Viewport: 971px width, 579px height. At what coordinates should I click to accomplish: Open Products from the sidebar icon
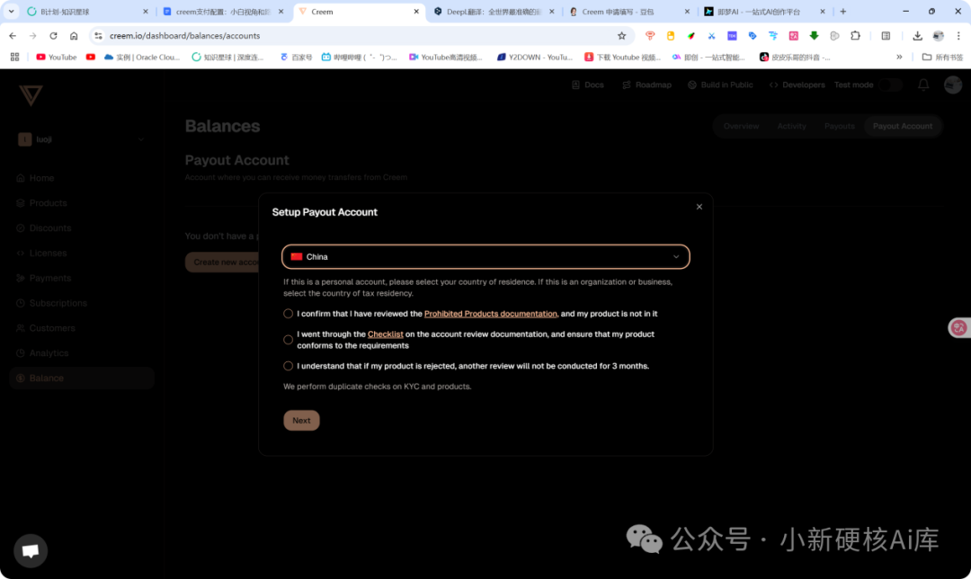[19, 203]
